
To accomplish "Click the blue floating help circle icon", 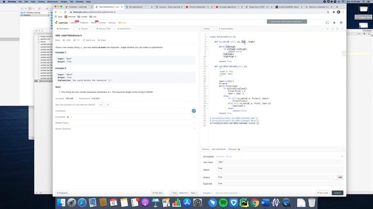I will (x=193, y=111).
